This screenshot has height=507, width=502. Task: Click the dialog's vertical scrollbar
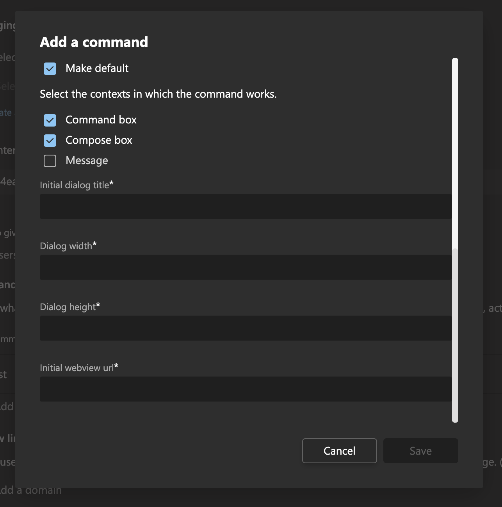[455, 240]
